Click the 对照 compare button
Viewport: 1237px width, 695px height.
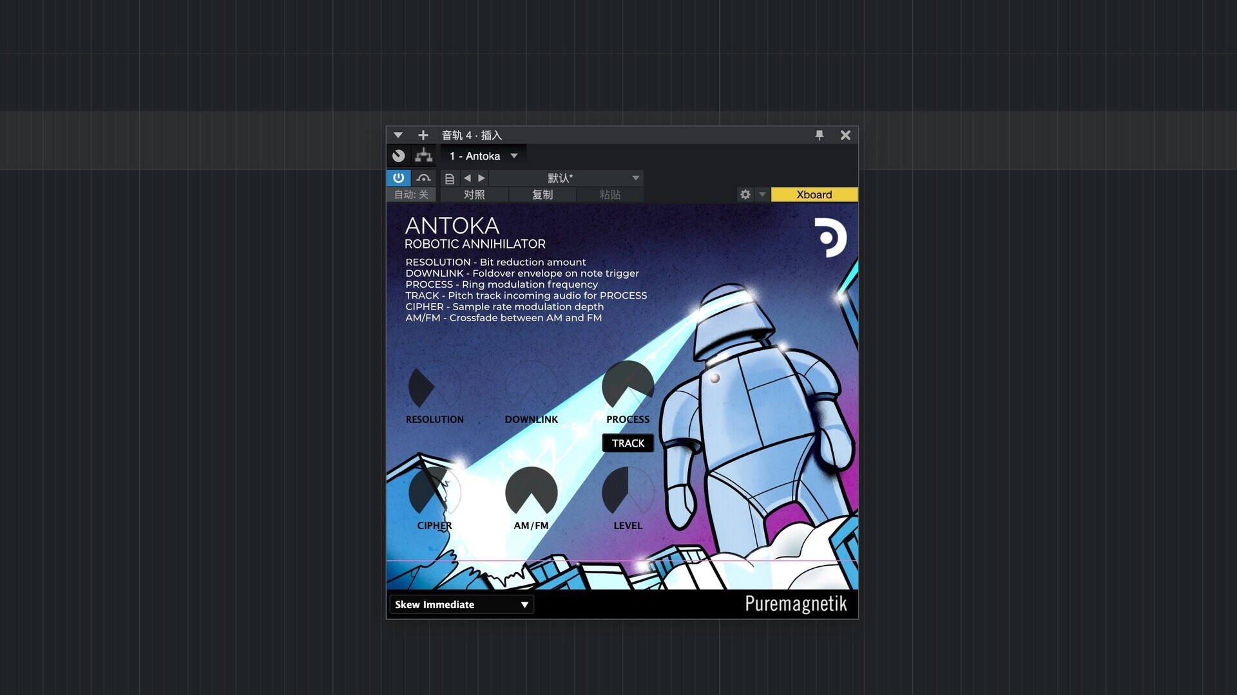point(474,194)
